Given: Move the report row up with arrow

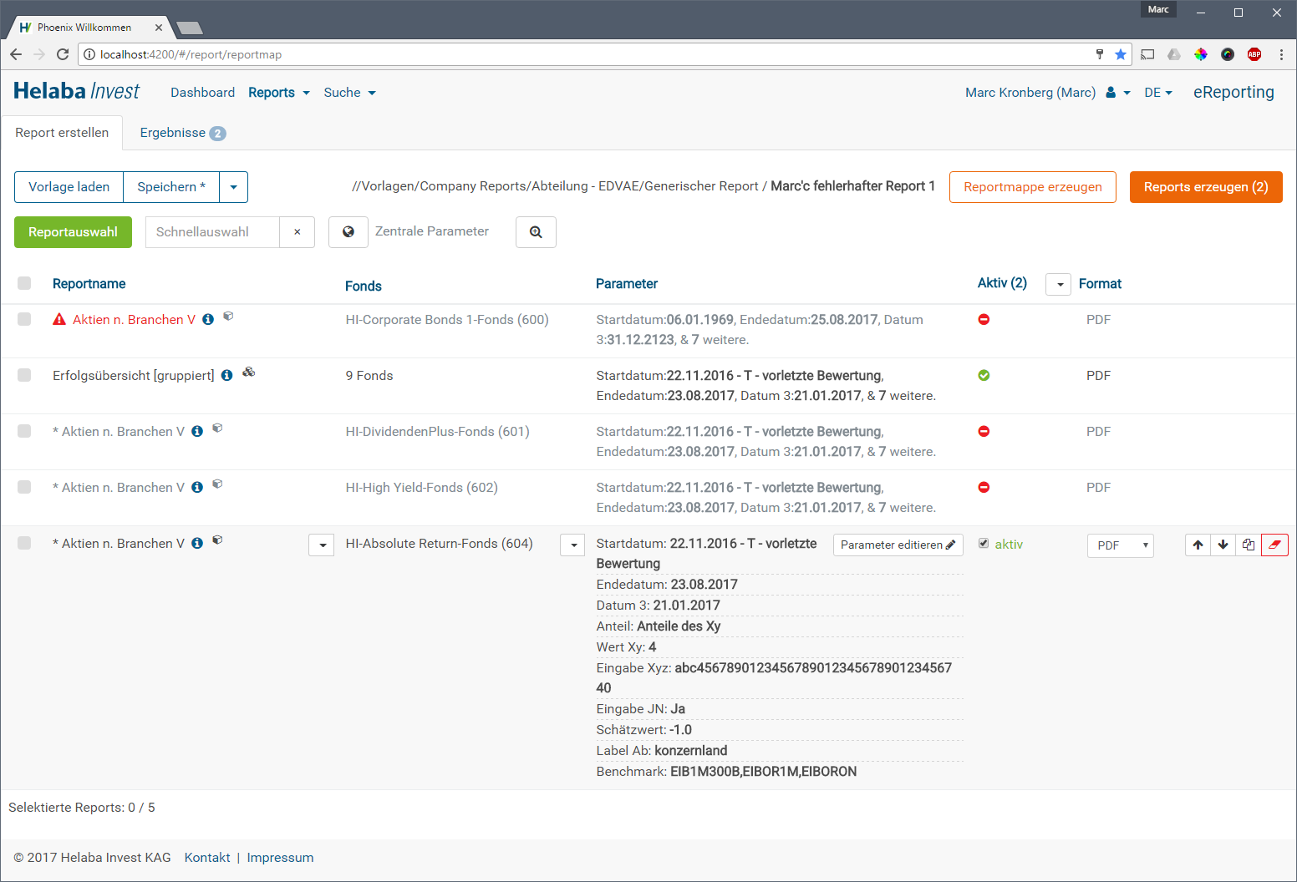Looking at the screenshot, I should 1198,545.
